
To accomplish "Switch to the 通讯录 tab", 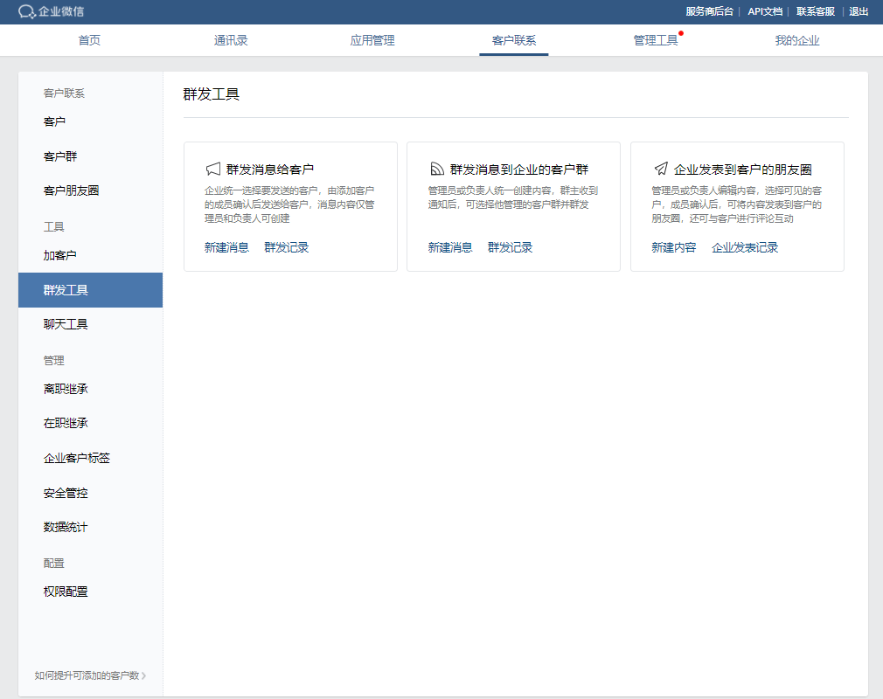I will click(x=231, y=40).
